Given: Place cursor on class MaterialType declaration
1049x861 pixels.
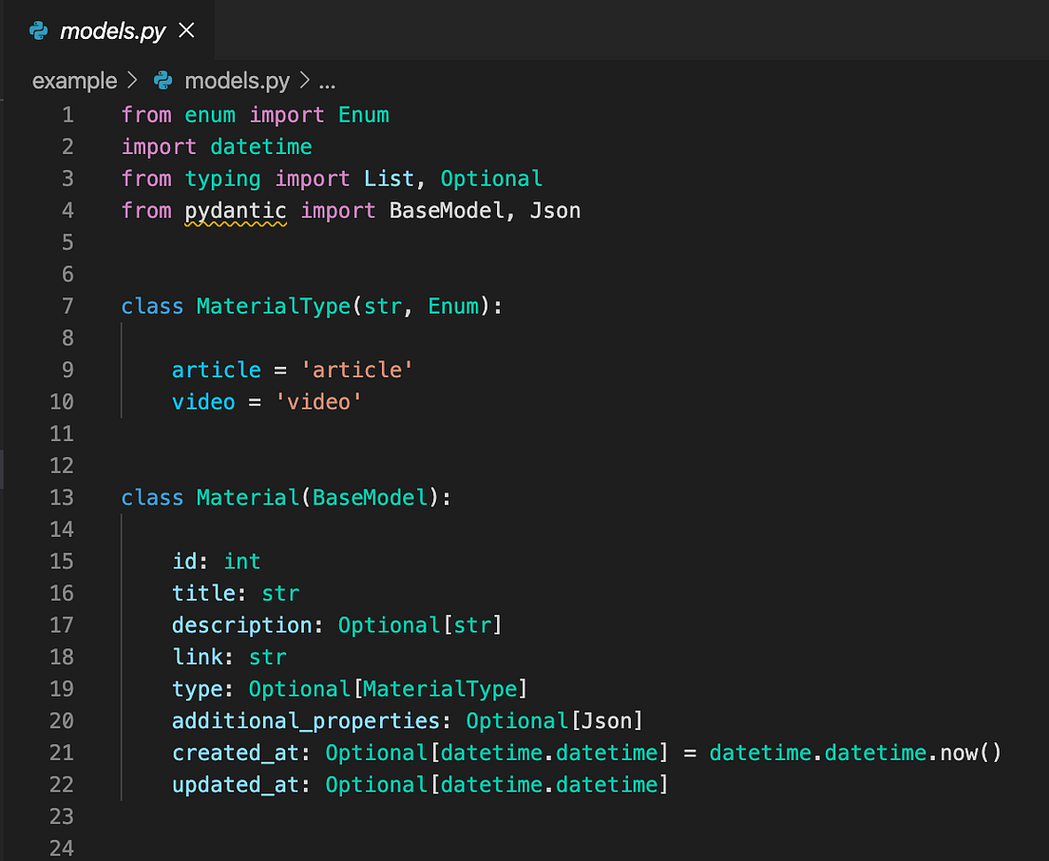Looking at the screenshot, I should tap(273, 305).
